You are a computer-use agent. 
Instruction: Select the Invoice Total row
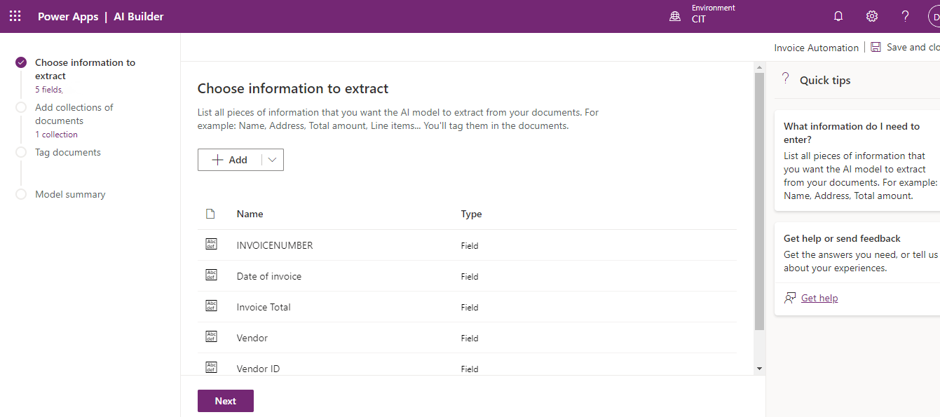pyautogui.click(x=467, y=307)
